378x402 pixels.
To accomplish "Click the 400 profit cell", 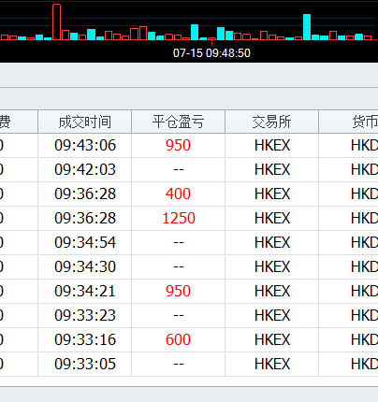I will click(x=178, y=194).
